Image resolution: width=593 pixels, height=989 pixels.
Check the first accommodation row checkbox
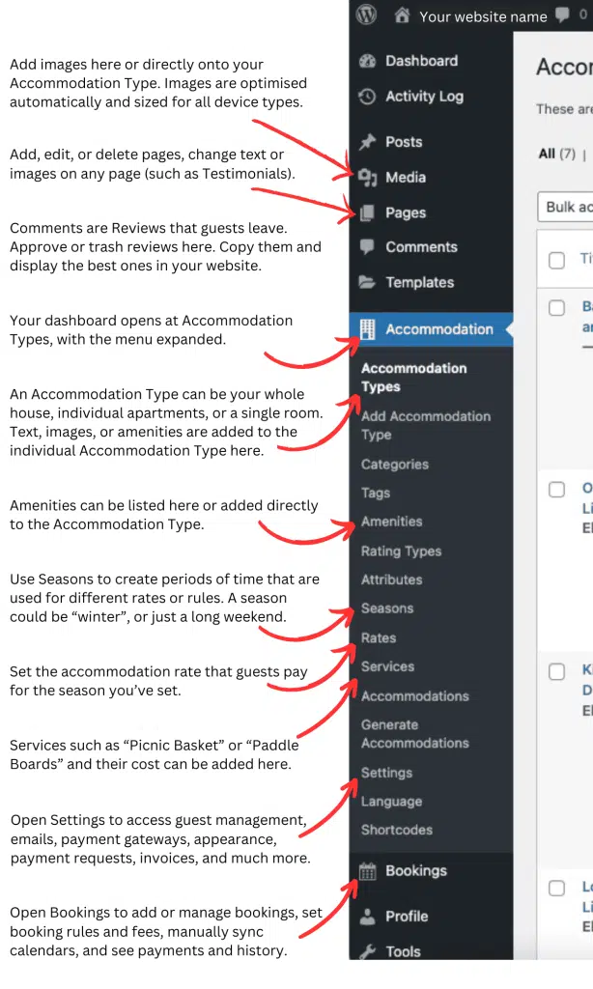pyautogui.click(x=556, y=308)
